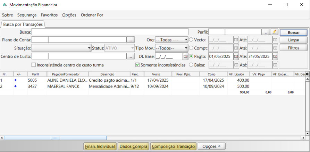
Task: Click the Pagto Até date field 31/05/2025
Action: click(260, 56)
